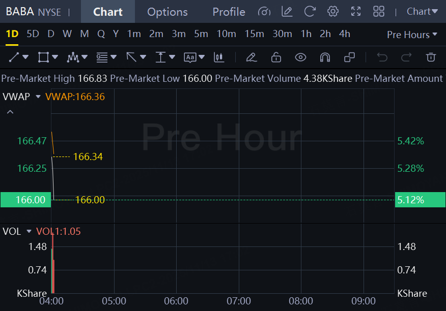Open chart settings gear
The image size is (446, 311).
click(333, 11)
